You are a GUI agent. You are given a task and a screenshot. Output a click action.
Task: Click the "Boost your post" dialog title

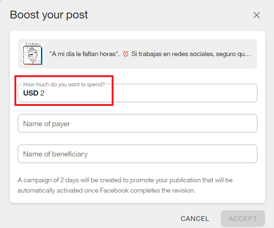49,15
